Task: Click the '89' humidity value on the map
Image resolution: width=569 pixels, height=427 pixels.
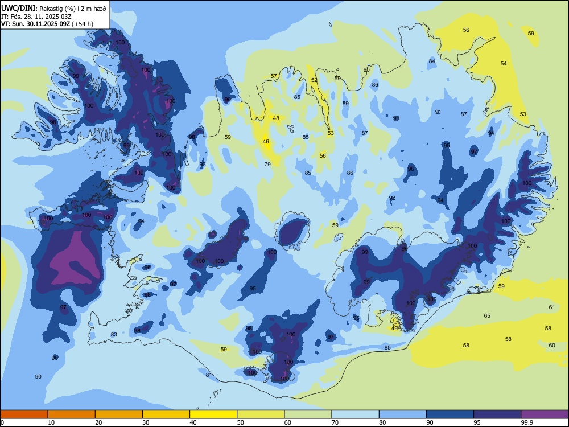Action: pos(345,104)
